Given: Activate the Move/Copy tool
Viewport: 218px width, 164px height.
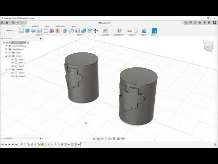Looking at the screenshot, I should [95, 31].
